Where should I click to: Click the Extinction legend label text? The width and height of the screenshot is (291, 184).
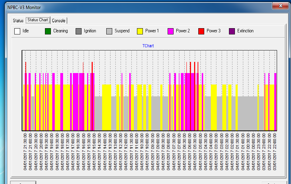pyautogui.click(x=245, y=31)
